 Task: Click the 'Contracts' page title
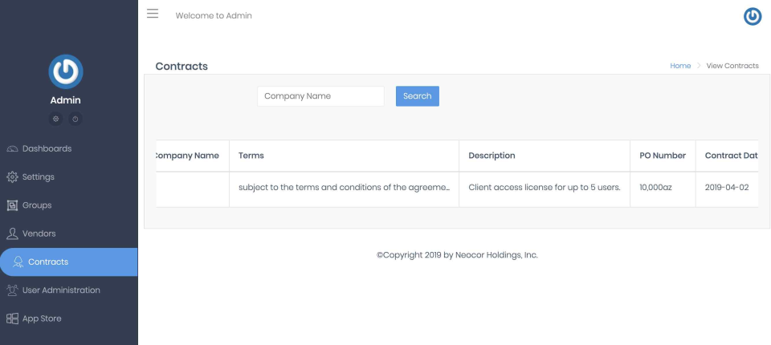(x=182, y=67)
